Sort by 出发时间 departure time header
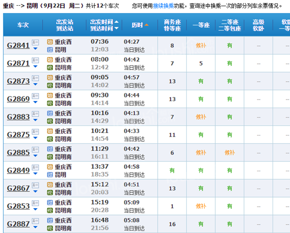 tap(104, 22)
